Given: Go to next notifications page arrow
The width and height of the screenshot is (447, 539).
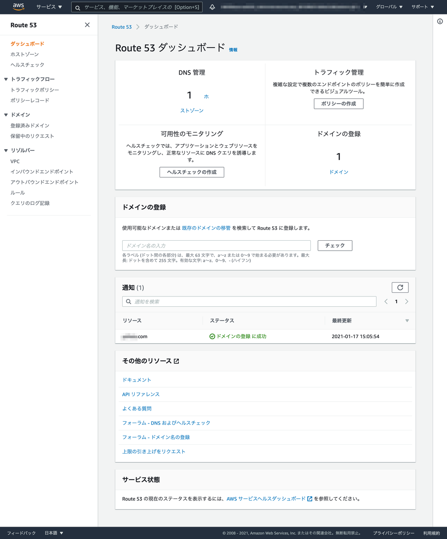Looking at the screenshot, I should tap(407, 301).
